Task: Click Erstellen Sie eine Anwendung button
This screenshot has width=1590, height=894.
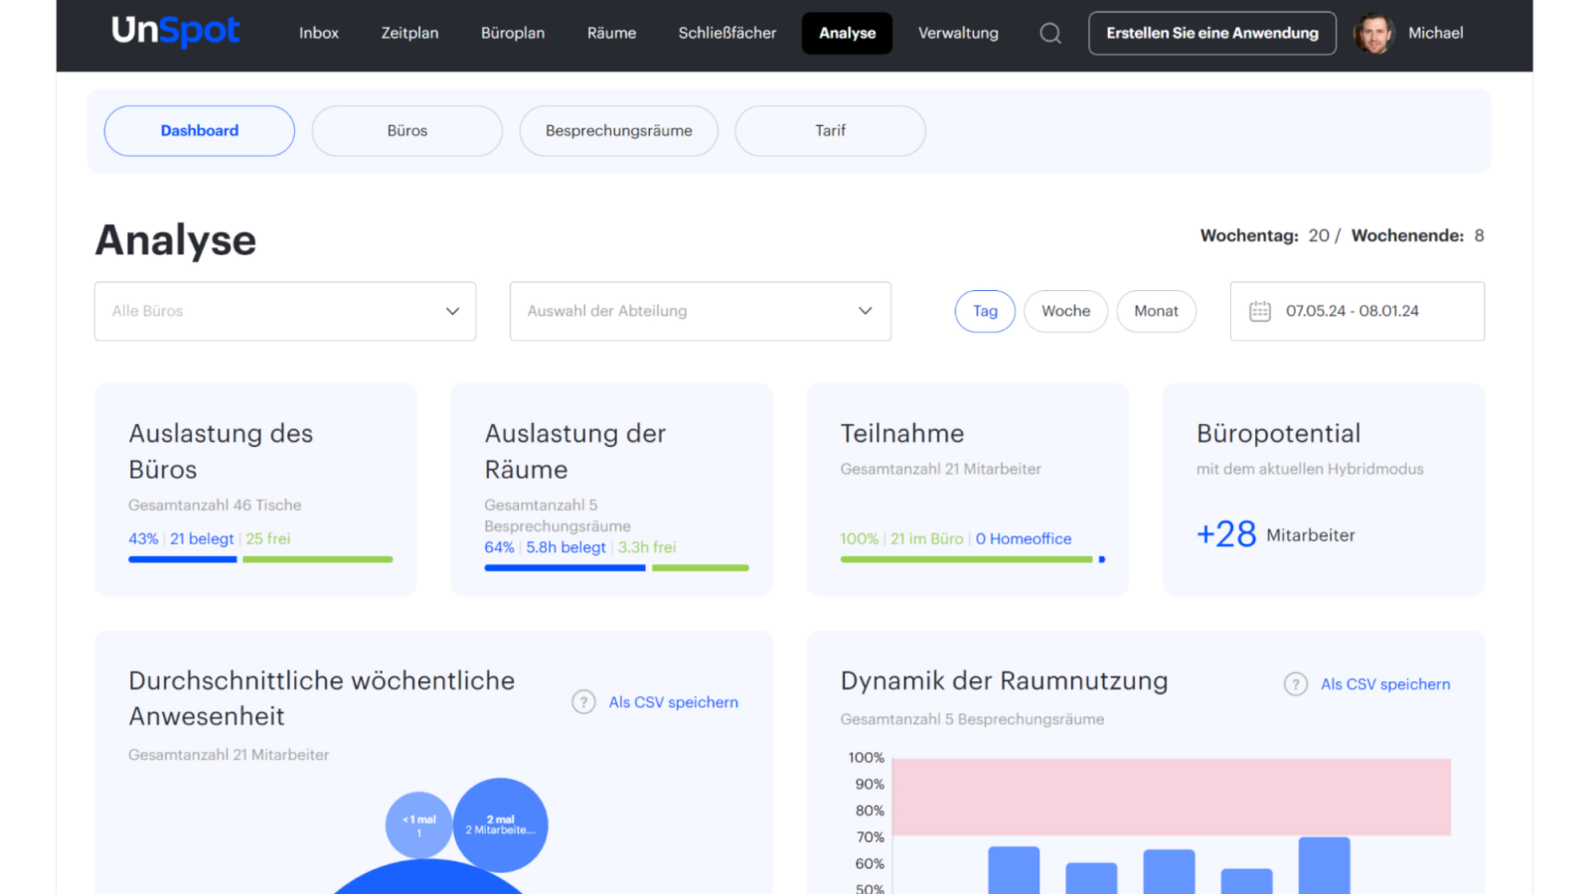Action: (x=1212, y=33)
